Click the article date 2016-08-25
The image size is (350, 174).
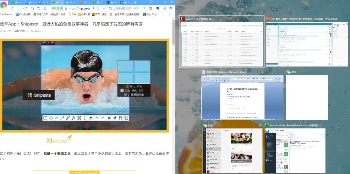click(x=35, y=31)
